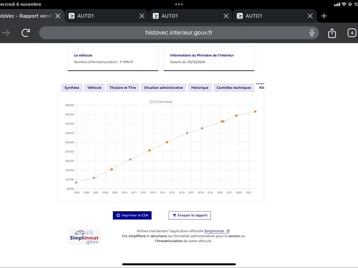358x268 pixels.
Task: Click the Le véhicule card heading
Action: 83,55
